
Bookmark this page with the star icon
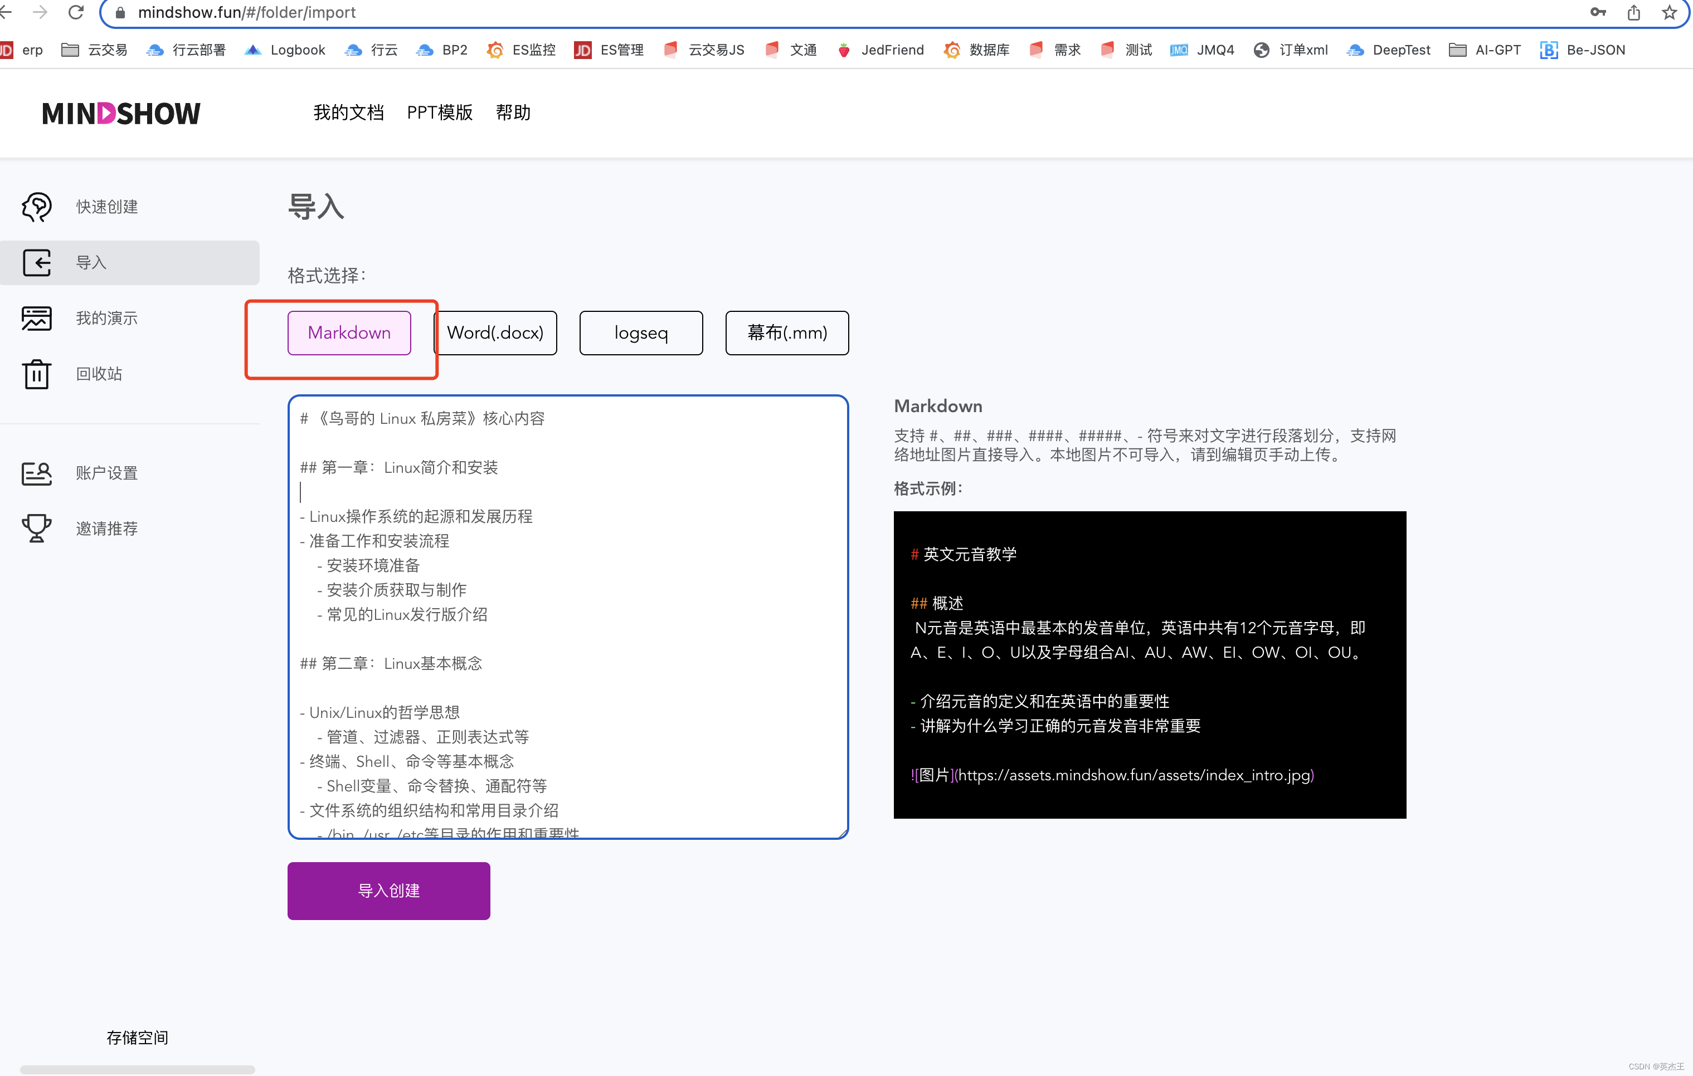coord(1669,12)
